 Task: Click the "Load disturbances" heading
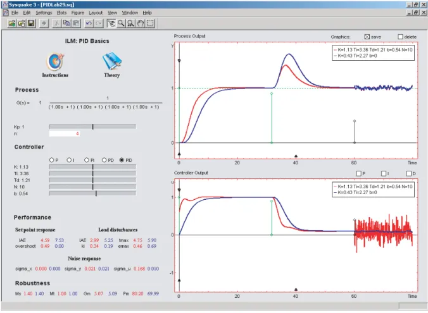(118, 230)
